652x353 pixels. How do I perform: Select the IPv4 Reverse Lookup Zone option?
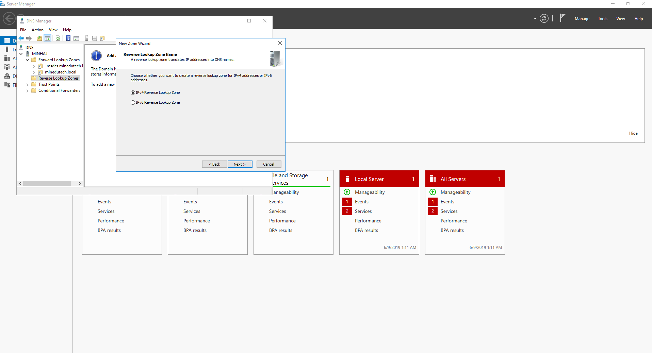(x=133, y=93)
